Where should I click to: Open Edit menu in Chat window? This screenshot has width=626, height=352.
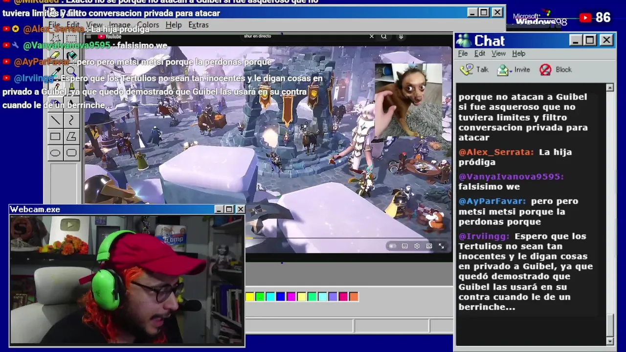(480, 53)
